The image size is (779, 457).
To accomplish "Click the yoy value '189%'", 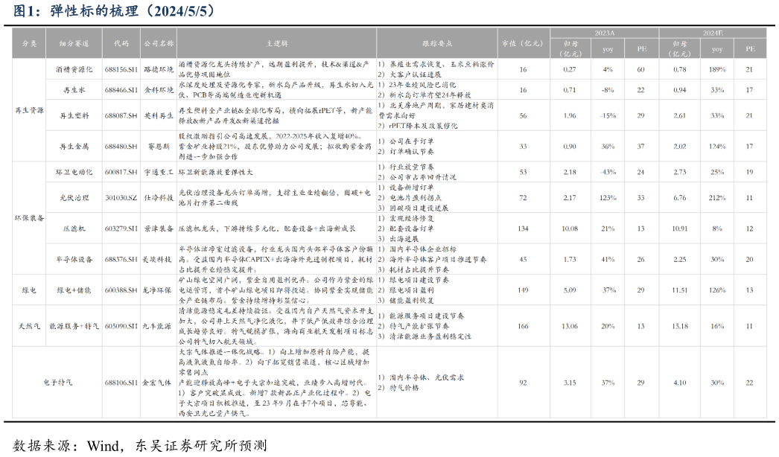I will [717, 69].
